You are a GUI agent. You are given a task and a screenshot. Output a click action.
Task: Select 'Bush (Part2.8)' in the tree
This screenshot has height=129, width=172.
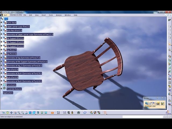(12, 77)
